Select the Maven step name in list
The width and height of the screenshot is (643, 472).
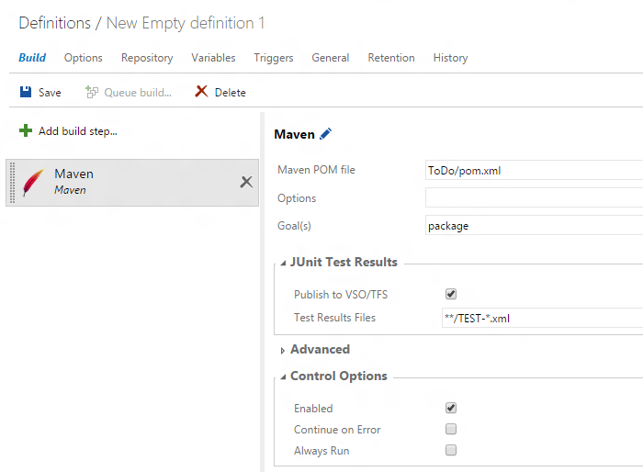73,174
